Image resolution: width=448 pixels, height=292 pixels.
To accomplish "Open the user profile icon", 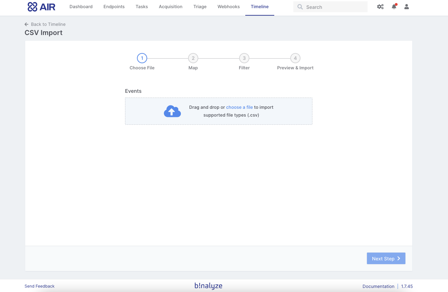I will [406, 7].
